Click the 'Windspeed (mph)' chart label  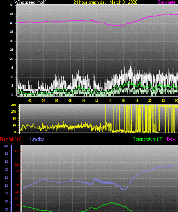(31, 2)
